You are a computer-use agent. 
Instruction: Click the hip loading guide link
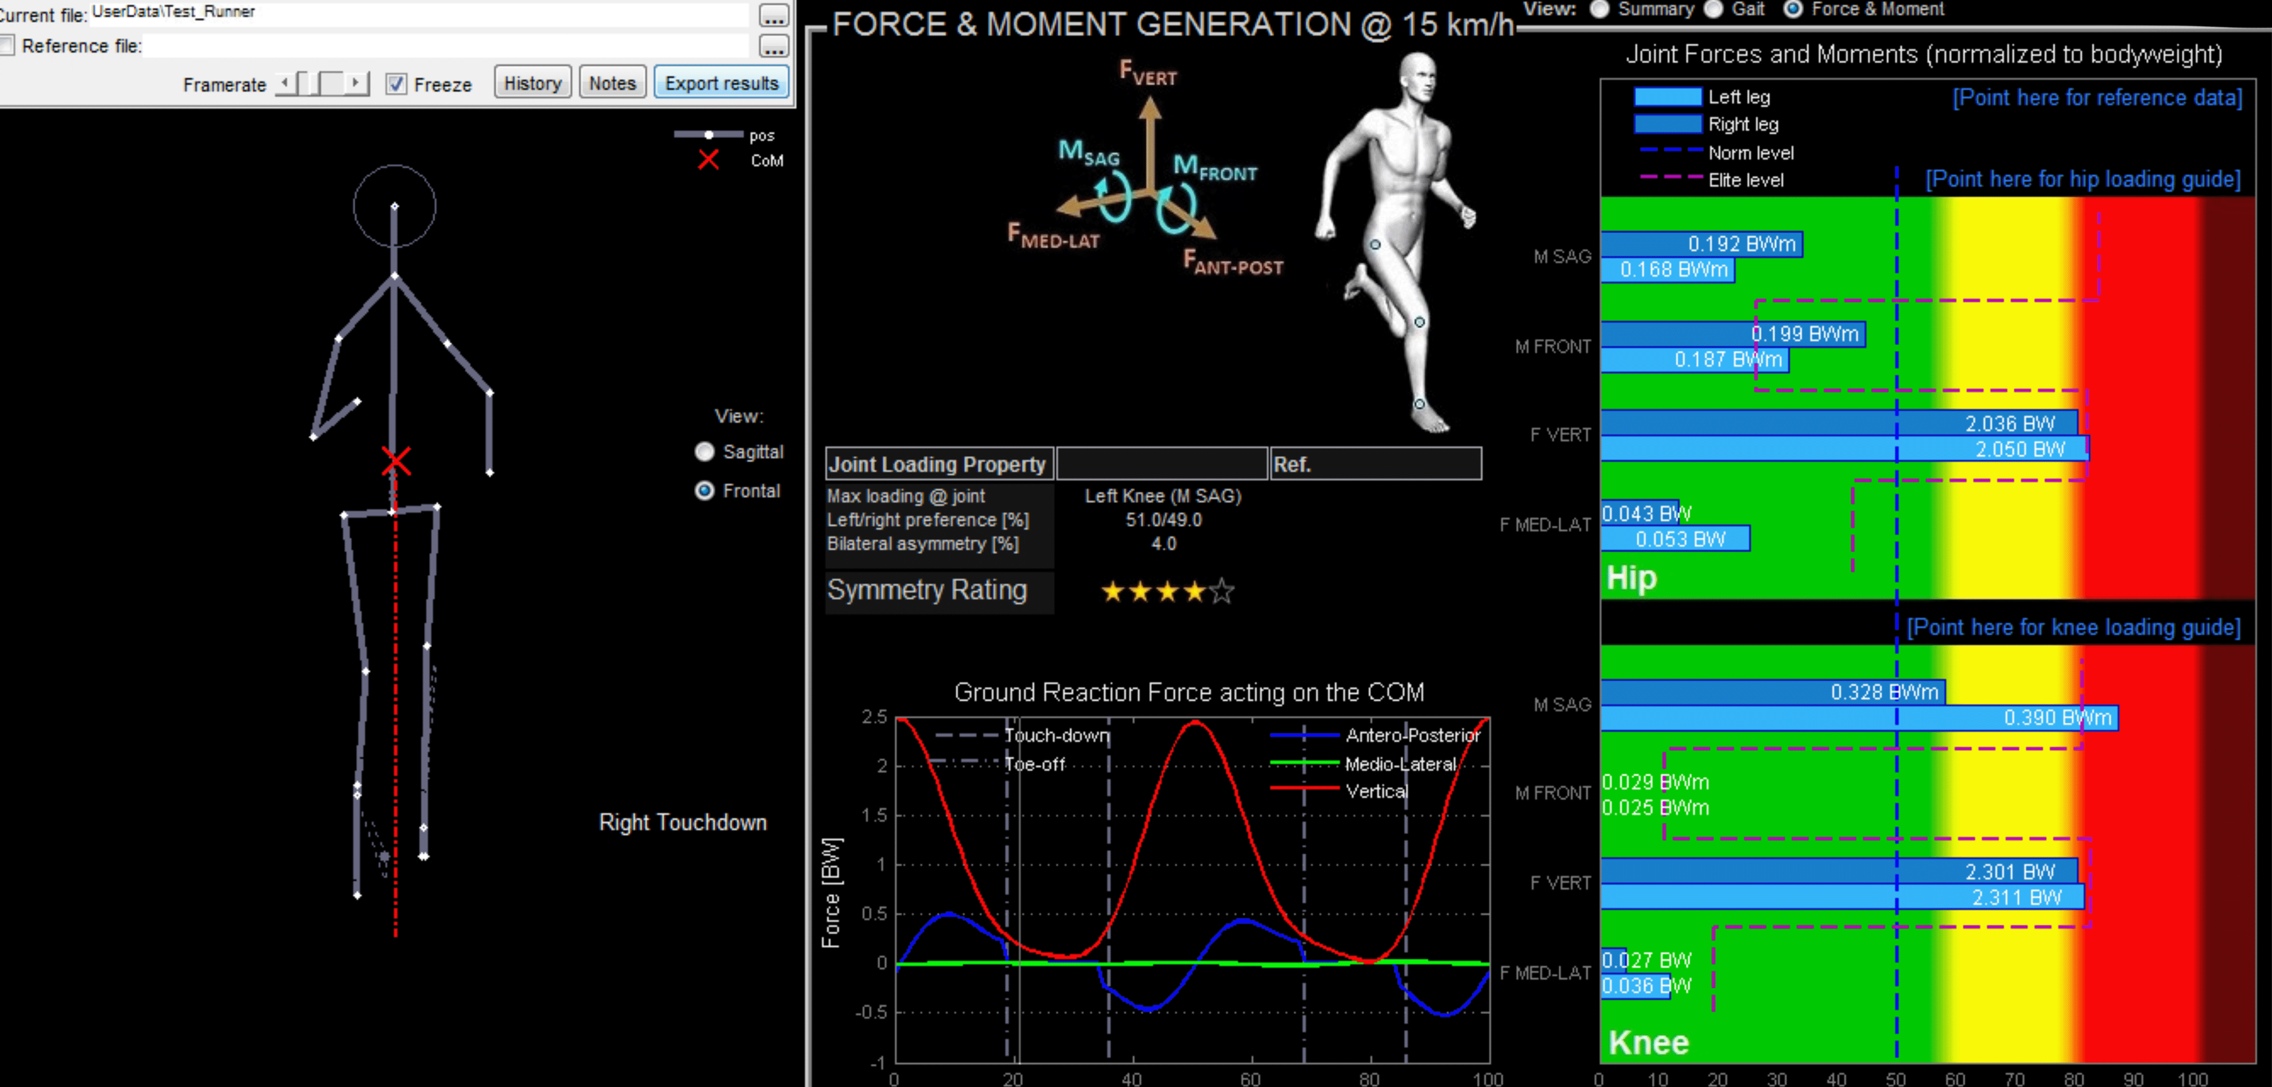point(2083,180)
